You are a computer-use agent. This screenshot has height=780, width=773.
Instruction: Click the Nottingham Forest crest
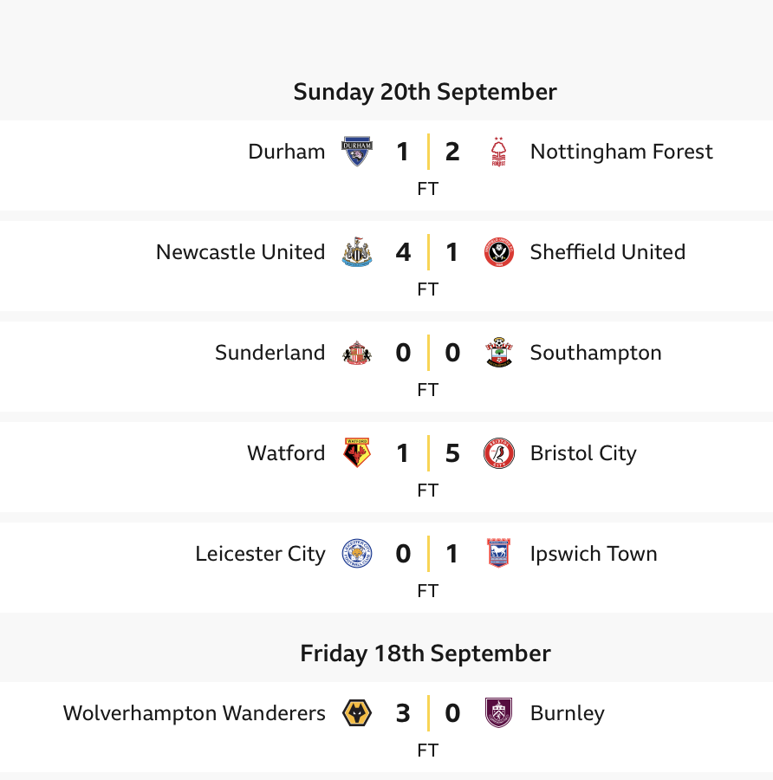tap(498, 151)
